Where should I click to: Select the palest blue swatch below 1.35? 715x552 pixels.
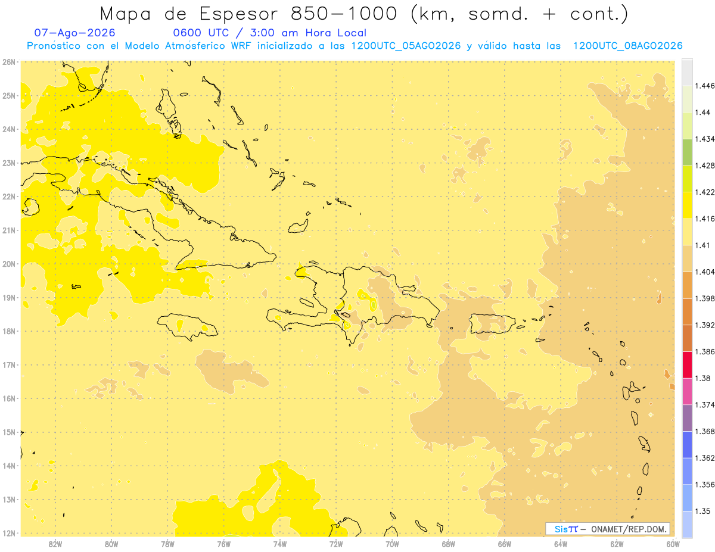pyautogui.click(x=687, y=524)
